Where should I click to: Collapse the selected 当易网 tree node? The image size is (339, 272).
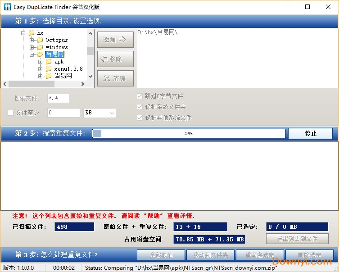coord(32,54)
